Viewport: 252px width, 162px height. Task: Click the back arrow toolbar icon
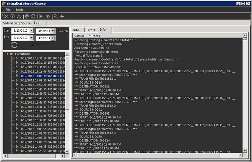(62, 16)
